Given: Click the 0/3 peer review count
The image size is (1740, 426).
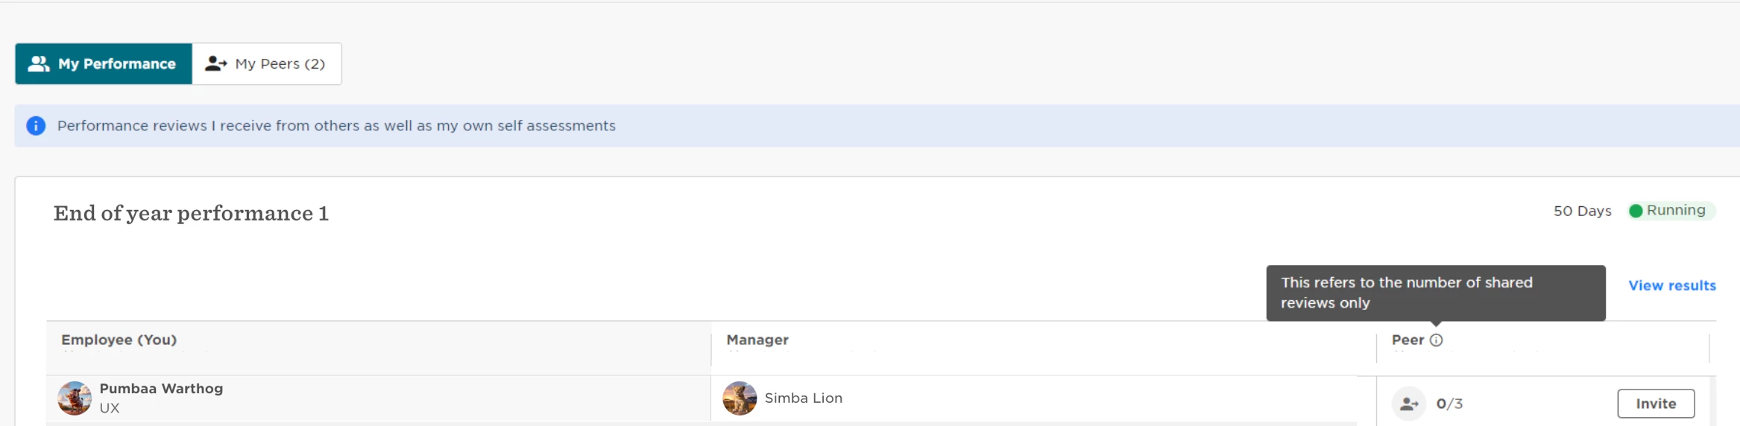Looking at the screenshot, I should 1449,404.
